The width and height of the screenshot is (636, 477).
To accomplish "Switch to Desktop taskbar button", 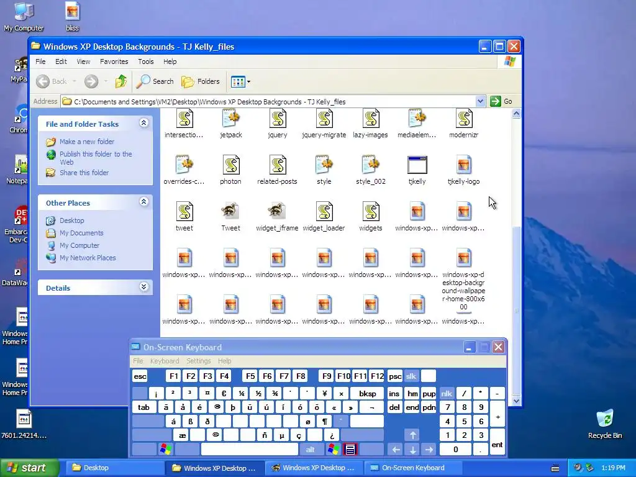I will coord(114,468).
